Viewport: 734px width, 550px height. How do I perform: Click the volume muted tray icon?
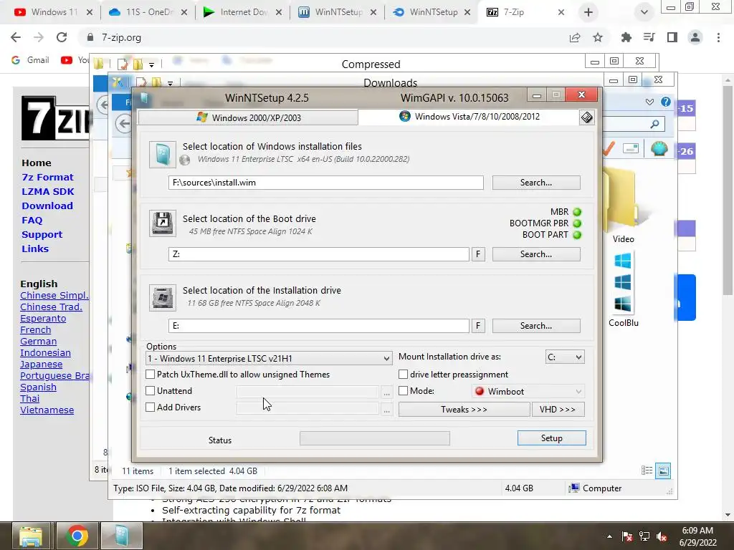(x=662, y=537)
